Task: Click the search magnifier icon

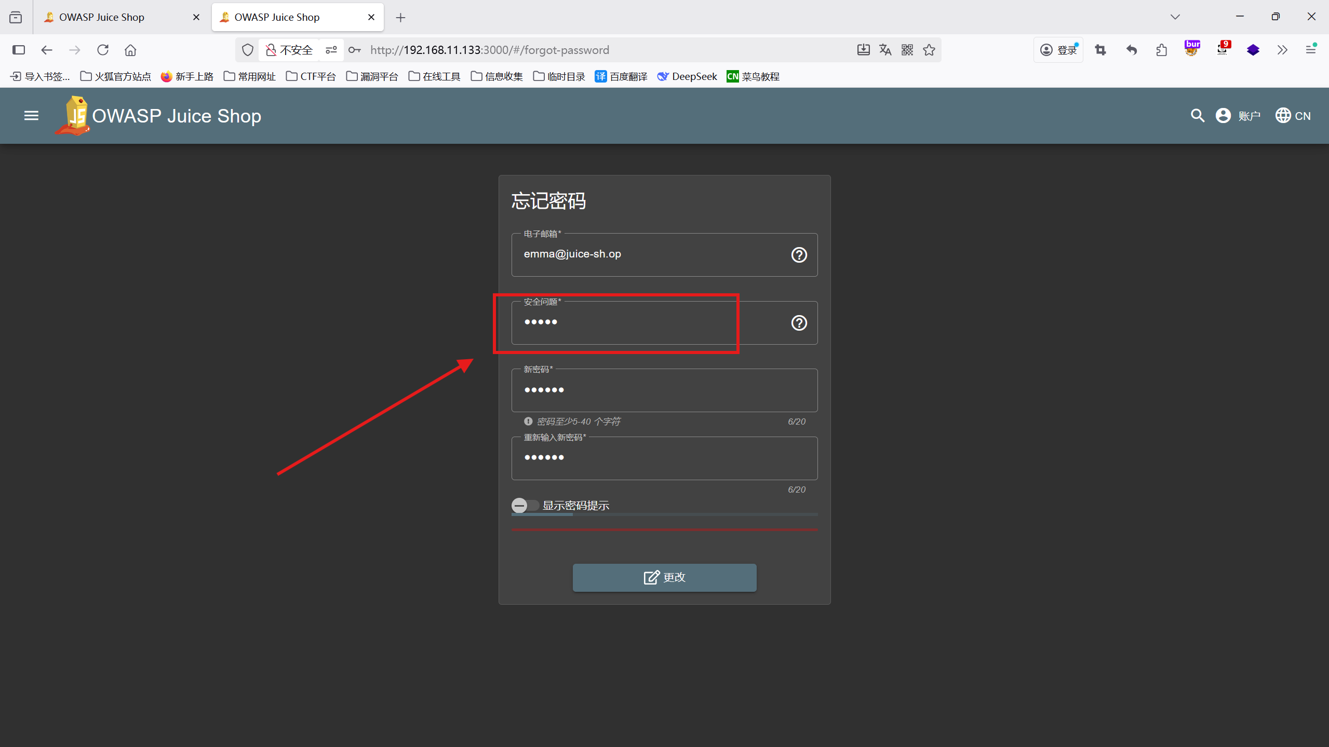Action: (1197, 115)
